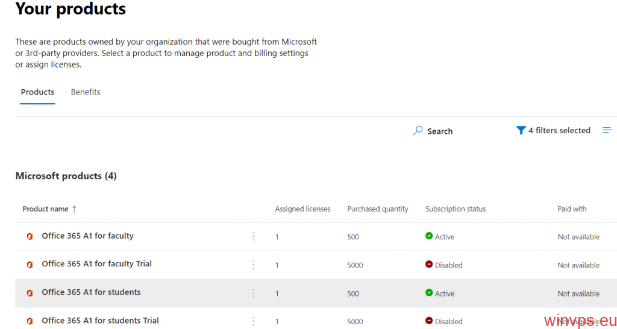Click the search magnifier icon
Image resolution: width=617 pixels, height=329 pixels.
click(x=418, y=131)
